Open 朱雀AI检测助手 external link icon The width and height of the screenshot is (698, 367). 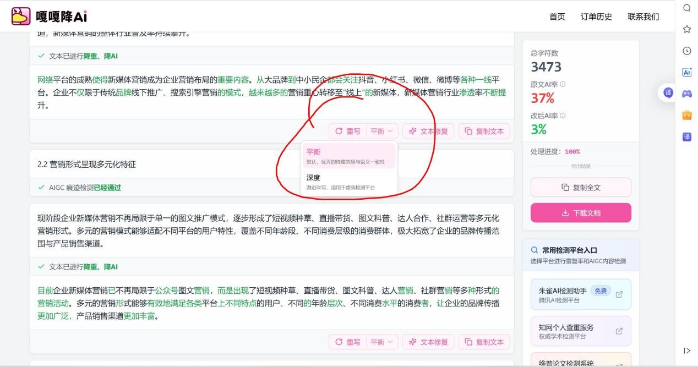click(619, 294)
